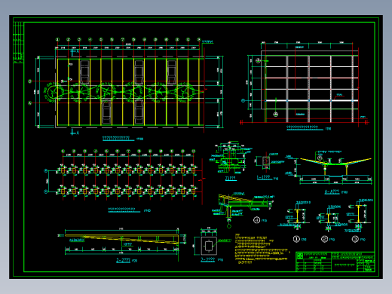Image resolution: width=392 pixels, height=294 pixels.
Task: Select the yellow general notes text block
Action: [x=262, y=250]
